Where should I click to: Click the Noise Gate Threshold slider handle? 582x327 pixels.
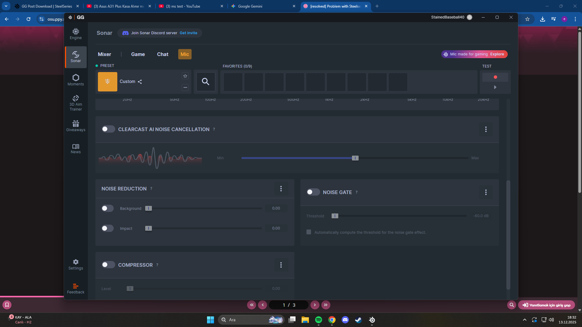coord(335,216)
